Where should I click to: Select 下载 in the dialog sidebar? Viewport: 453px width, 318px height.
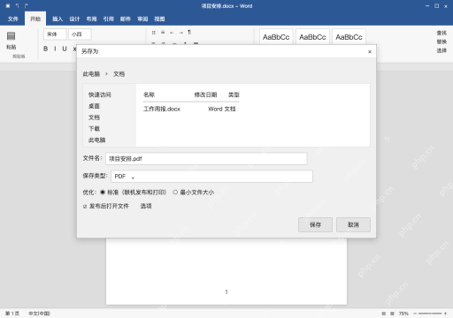(94, 129)
